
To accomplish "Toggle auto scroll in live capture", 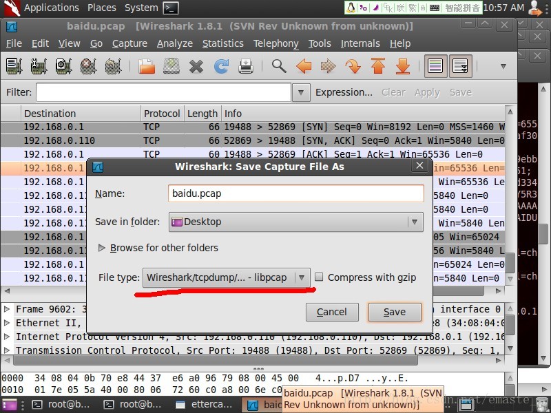I will [x=460, y=65].
